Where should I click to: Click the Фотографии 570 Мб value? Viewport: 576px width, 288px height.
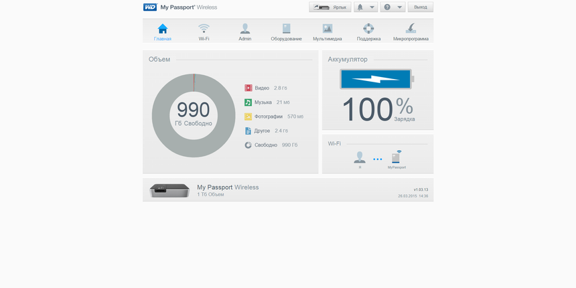pos(295,117)
